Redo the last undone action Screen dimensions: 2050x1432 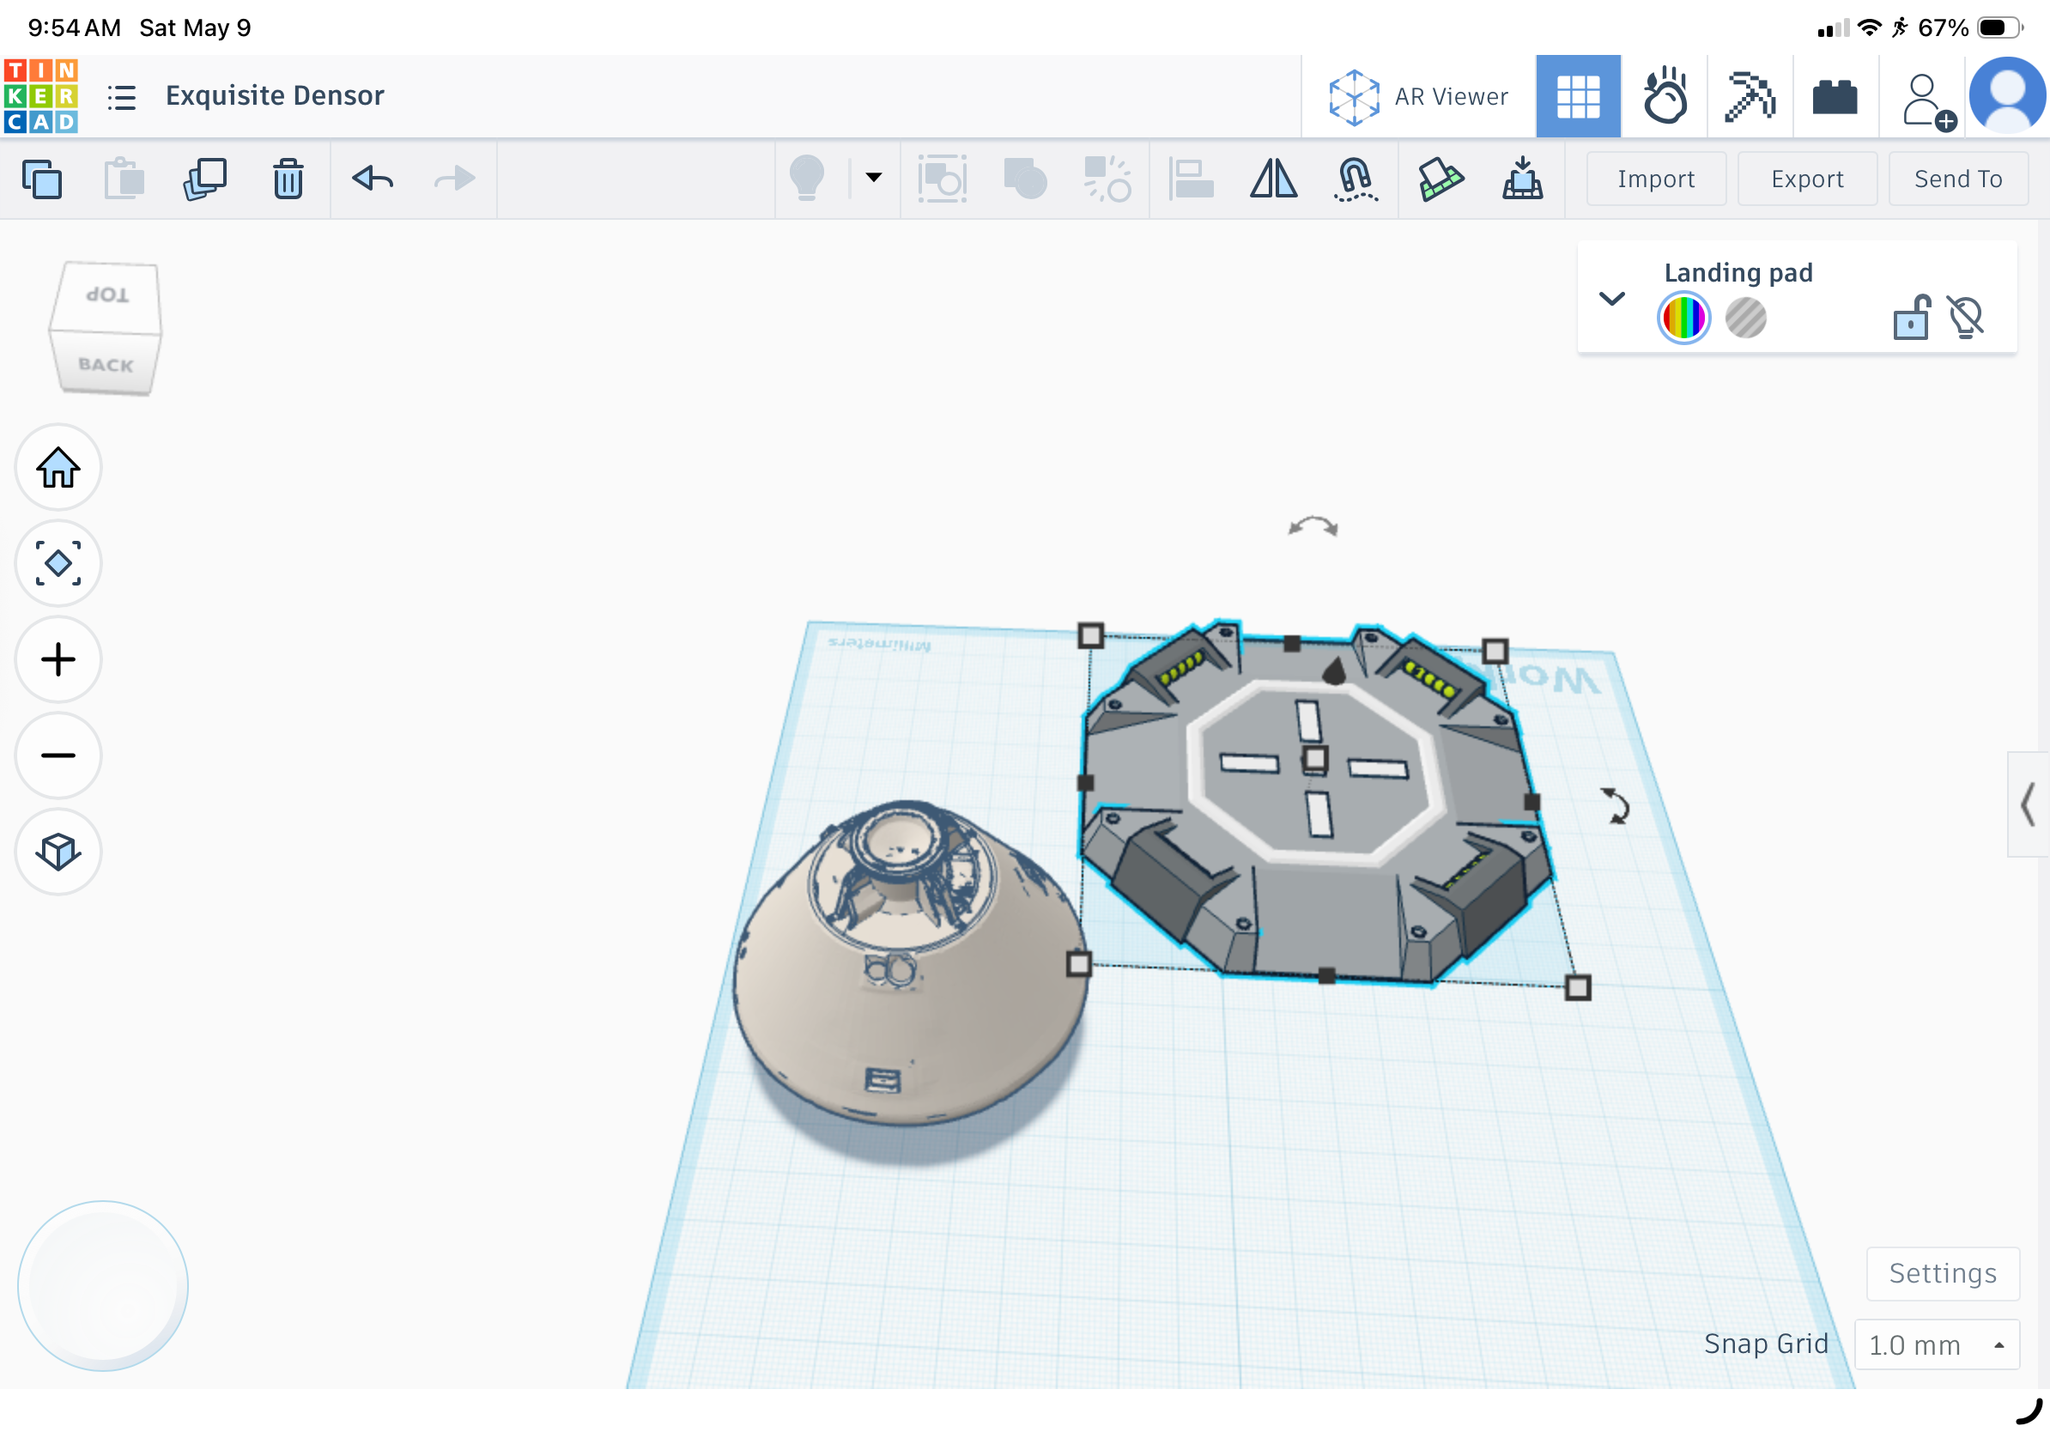click(x=454, y=179)
